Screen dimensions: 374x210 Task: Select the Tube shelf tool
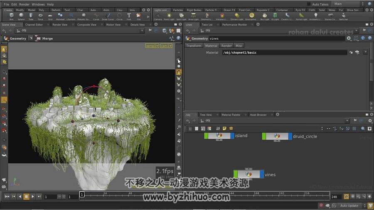pyautogui.click(x=31, y=17)
